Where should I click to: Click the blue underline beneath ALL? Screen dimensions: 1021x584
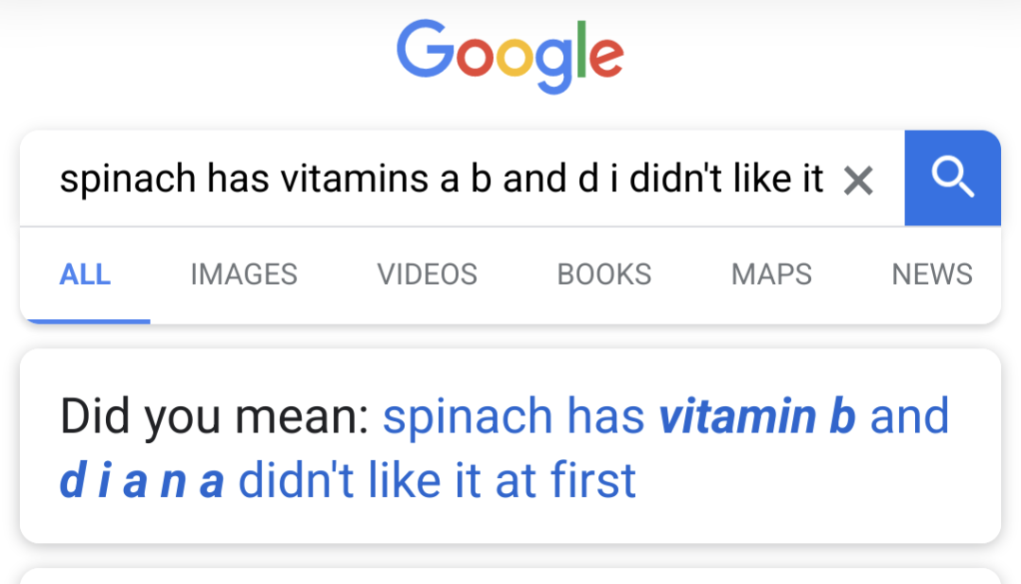click(x=85, y=321)
